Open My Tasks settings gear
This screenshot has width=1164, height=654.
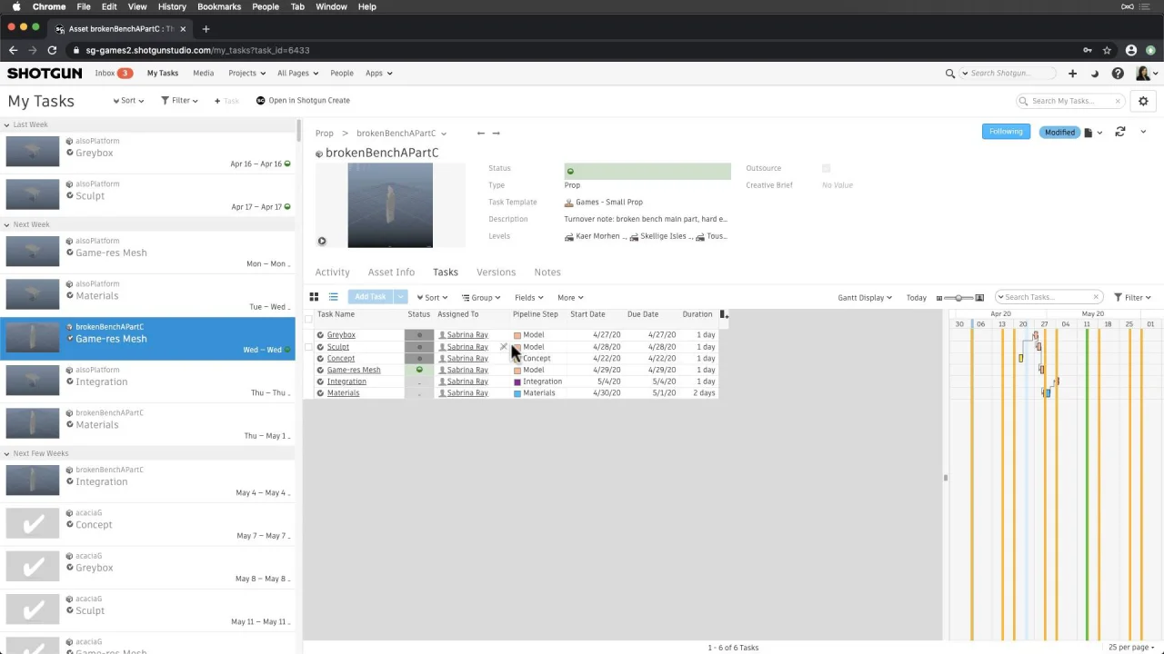(1143, 101)
